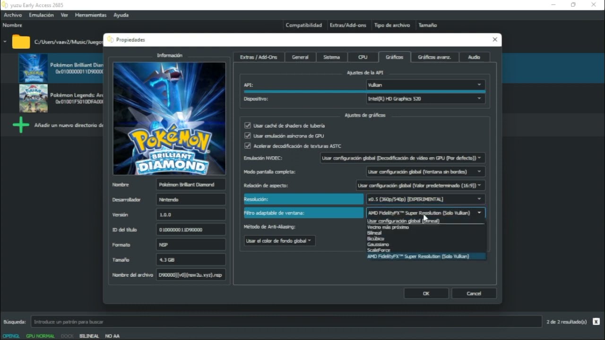The width and height of the screenshot is (605, 340).
Task: Choose Usar configuración global (Bilineal) option
Action: tap(426, 221)
